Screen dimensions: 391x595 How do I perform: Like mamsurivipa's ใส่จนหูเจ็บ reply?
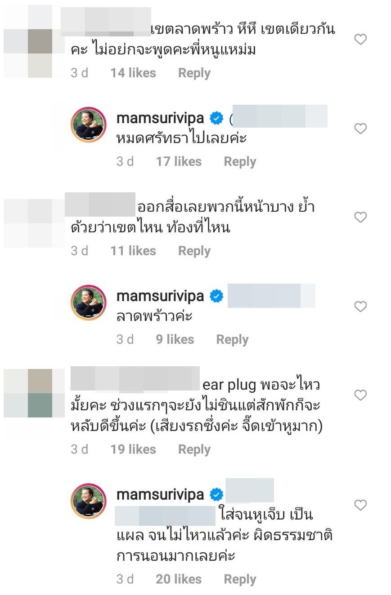click(360, 505)
